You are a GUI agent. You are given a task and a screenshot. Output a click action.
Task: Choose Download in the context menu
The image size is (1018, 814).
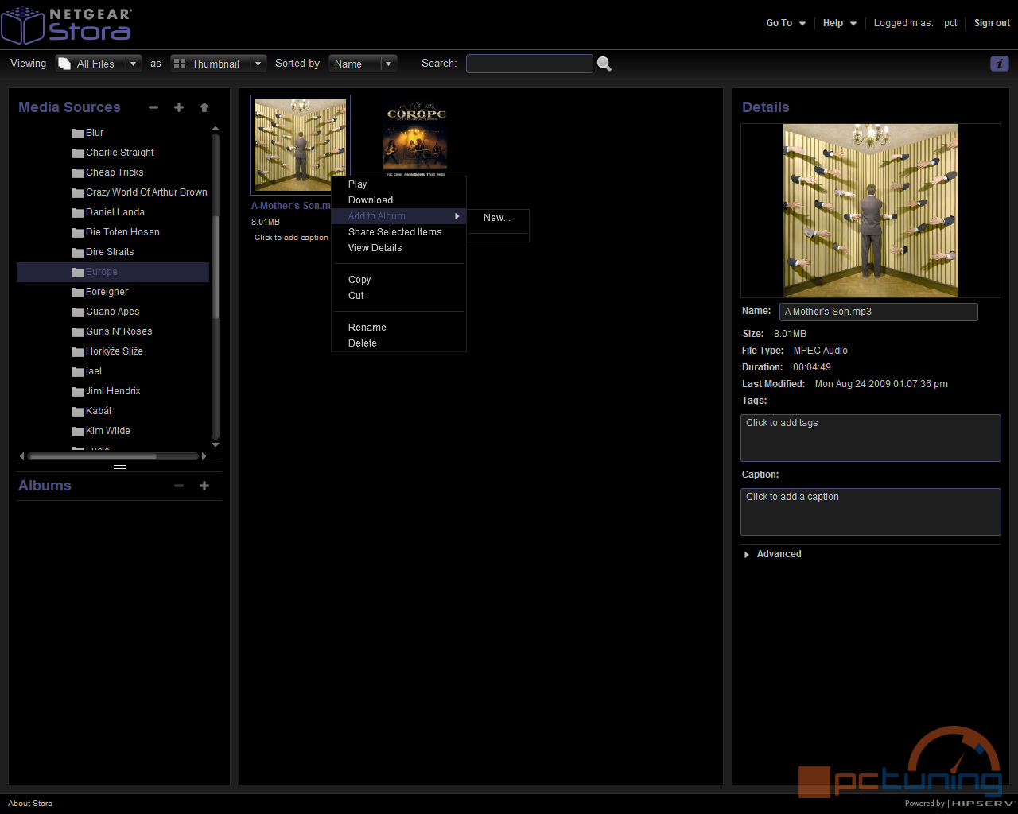pyautogui.click(x=398, y=200)
